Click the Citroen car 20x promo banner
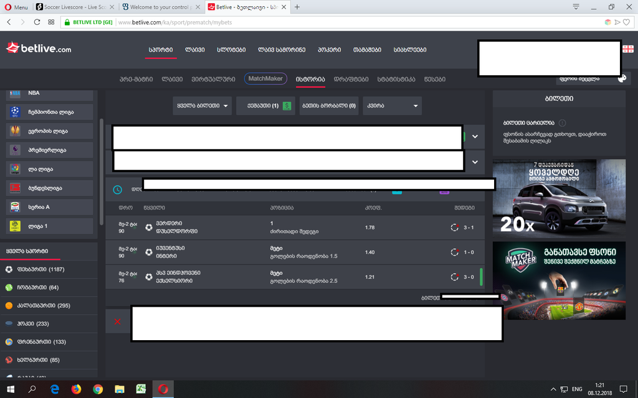This screenshot has height=398, width=638. coord(559,199)
